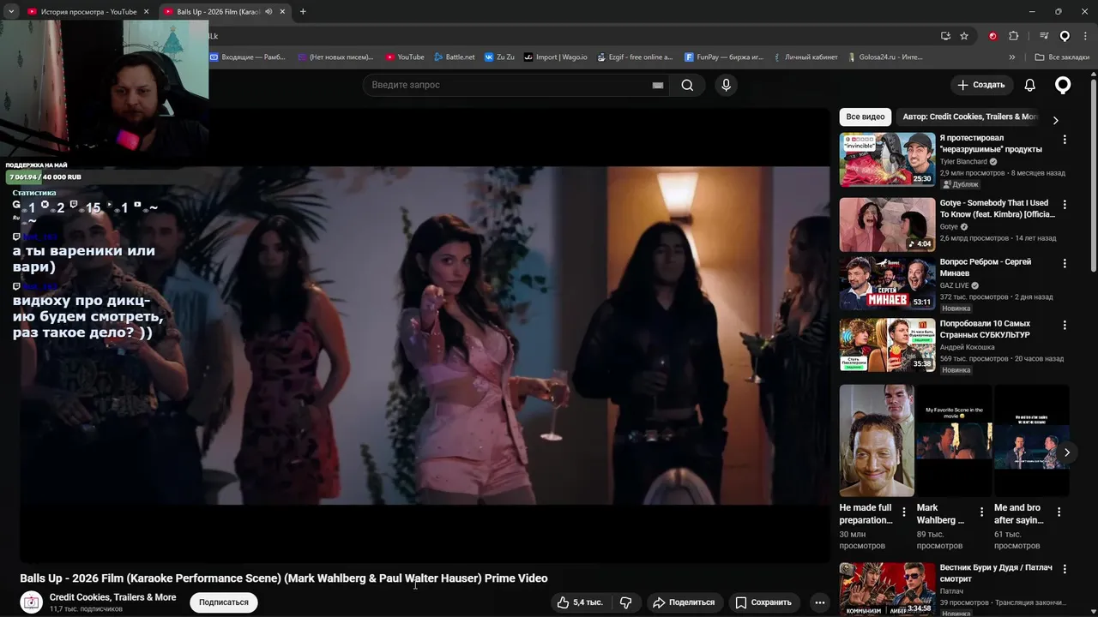1098x617 pixels.
Task: Install app icon in address bar
Action: click(x=945, y=36)
